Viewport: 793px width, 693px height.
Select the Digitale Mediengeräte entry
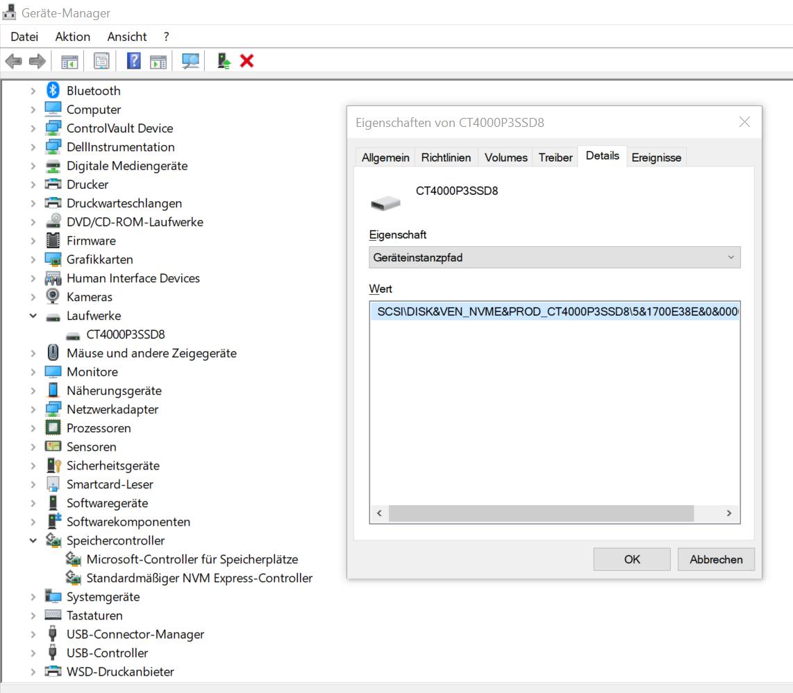click(127, 166)
